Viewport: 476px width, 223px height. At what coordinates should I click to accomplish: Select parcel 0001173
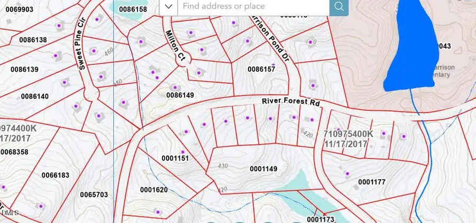[321, 219]
